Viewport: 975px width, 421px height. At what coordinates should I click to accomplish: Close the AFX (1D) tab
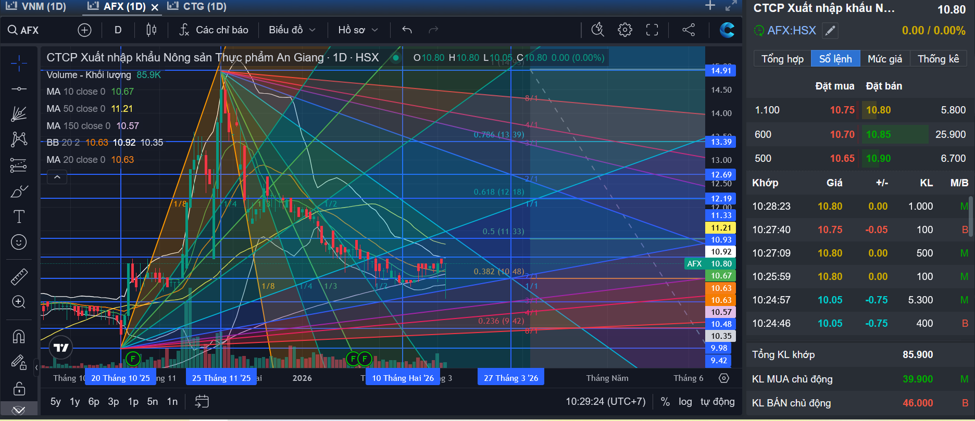155,7
